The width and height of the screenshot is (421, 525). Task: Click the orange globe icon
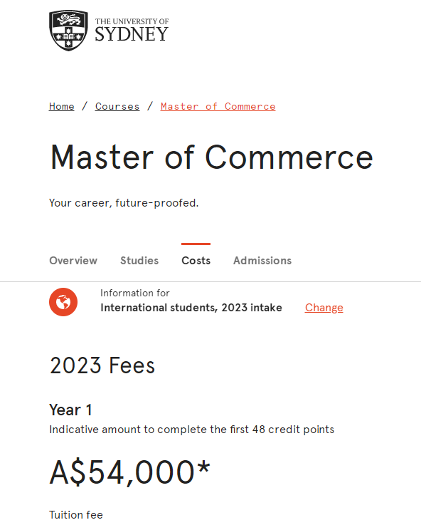pyautogui.click(x=63, y=302)
